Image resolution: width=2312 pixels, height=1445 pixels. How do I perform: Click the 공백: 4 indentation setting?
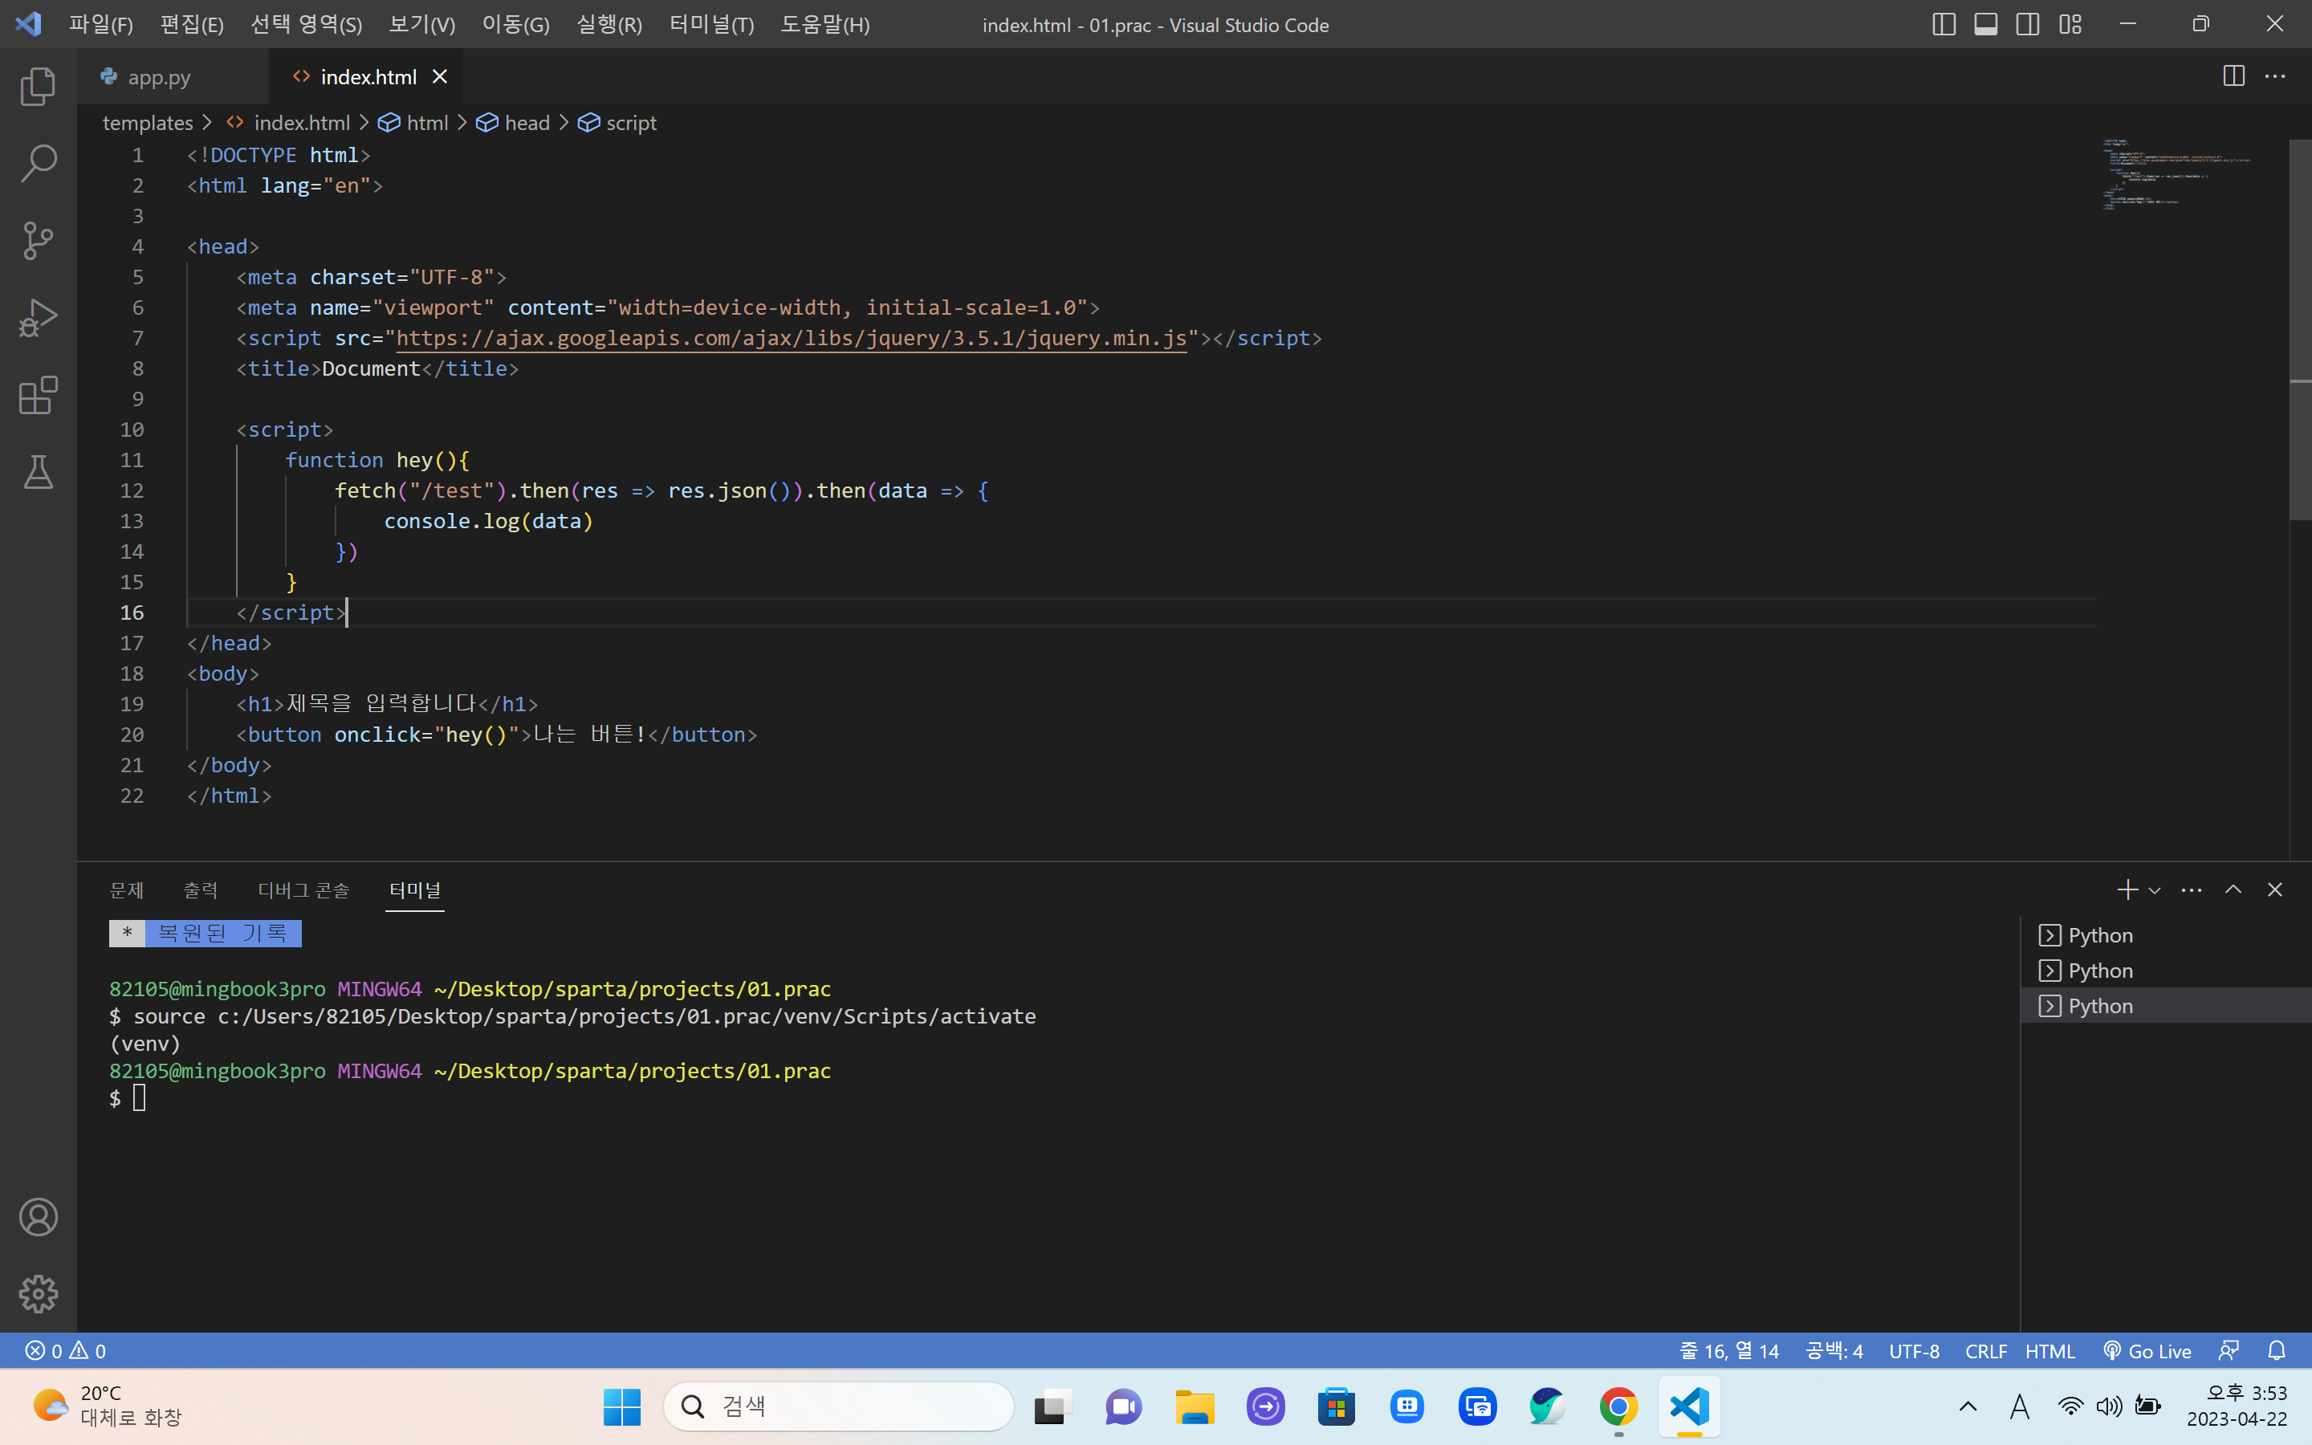pos(1834,1350)
